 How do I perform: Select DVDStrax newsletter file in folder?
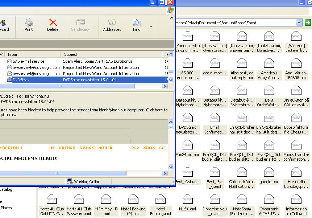click(x=188, y=124)
